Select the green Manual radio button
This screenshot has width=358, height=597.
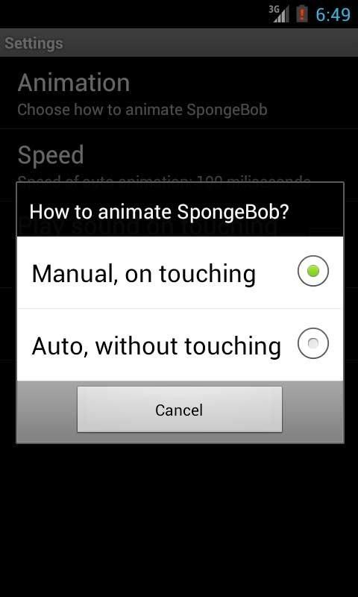click(x=313, y=271)
